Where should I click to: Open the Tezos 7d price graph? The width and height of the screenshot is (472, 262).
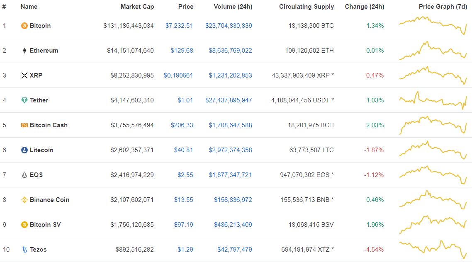coord(433,250)
